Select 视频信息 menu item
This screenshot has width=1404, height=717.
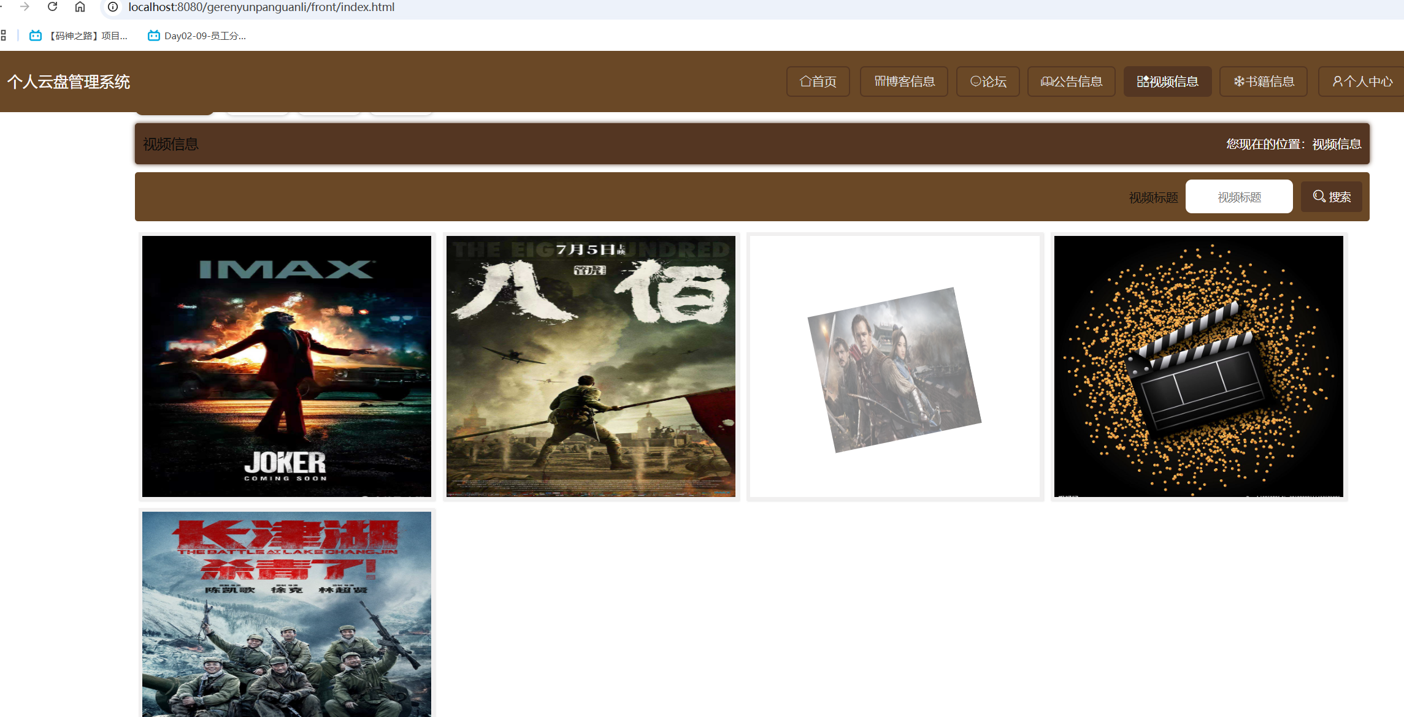click(x=1167, y=82)
